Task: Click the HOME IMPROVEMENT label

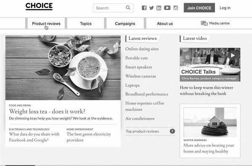Action: [80, 129]
